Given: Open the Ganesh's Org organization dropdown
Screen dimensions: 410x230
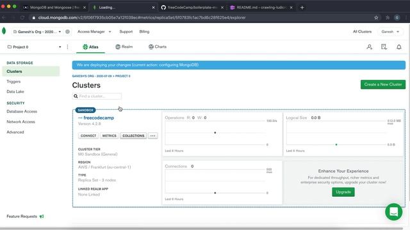Looking at the screenshot, I should 37,31.
